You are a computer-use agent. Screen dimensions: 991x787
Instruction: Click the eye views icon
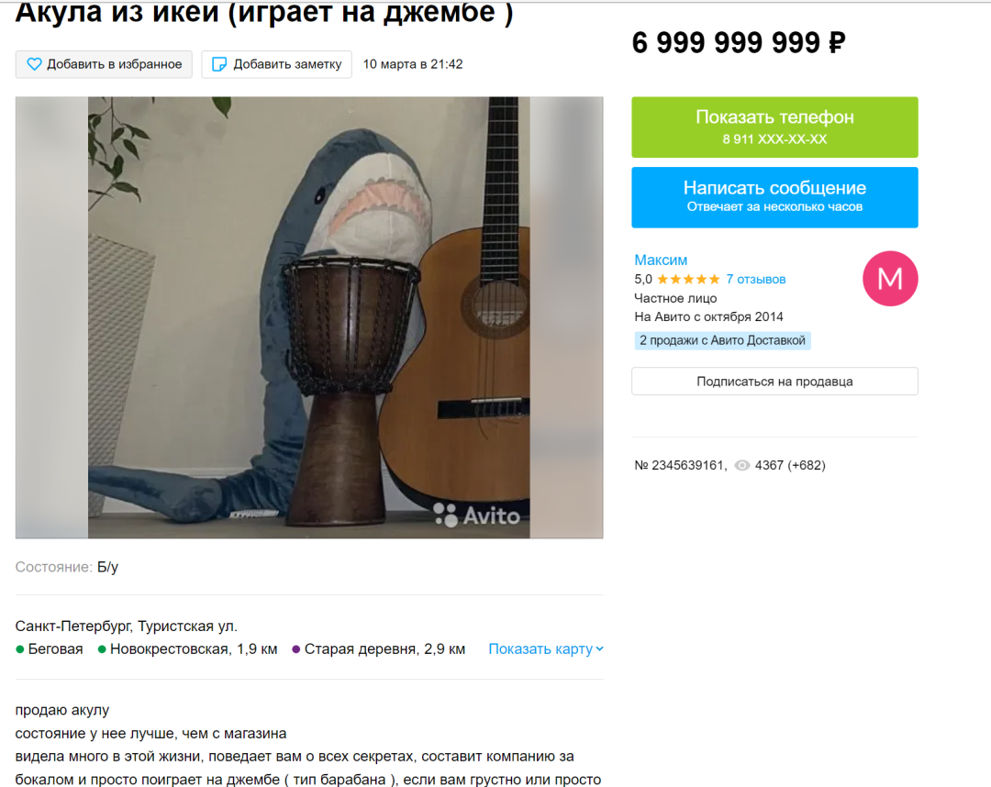click(742, 466)
